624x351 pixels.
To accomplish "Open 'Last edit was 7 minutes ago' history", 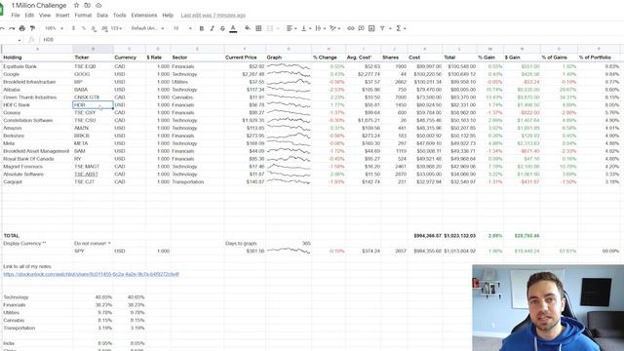I will (213, 16).
